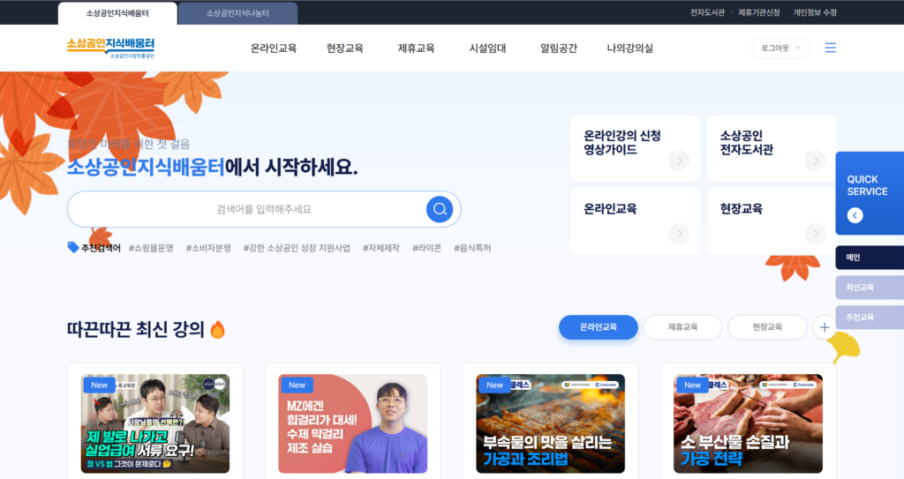Viewport: 904px width, 479px height.
Task: Click arrow icon on 온라인강의 신청 영상가이드 card
Action: 679,161
